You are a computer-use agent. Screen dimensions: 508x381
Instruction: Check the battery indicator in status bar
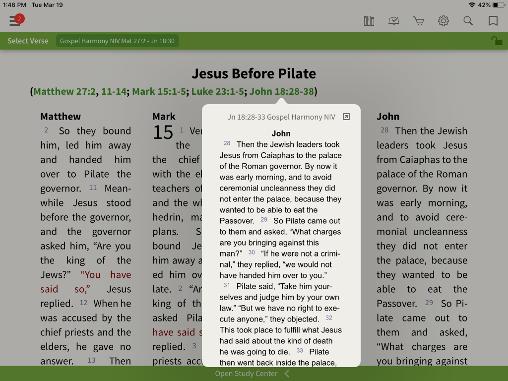coord(498,5)
